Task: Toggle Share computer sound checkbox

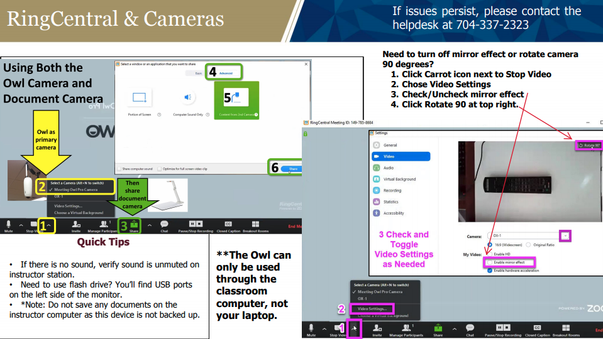Action: point(119,169)
